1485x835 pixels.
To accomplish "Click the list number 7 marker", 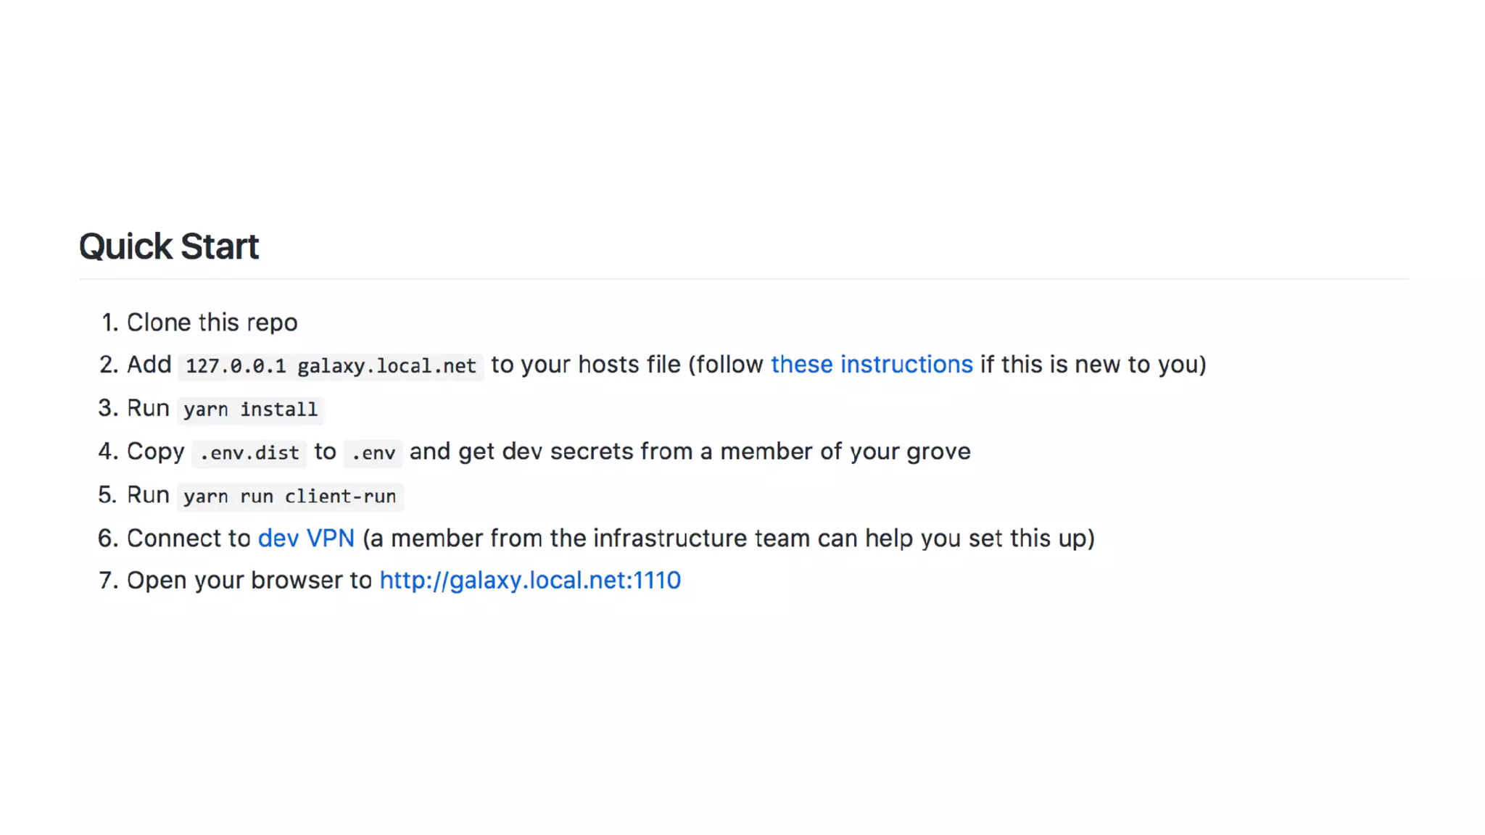I will 108,581.
